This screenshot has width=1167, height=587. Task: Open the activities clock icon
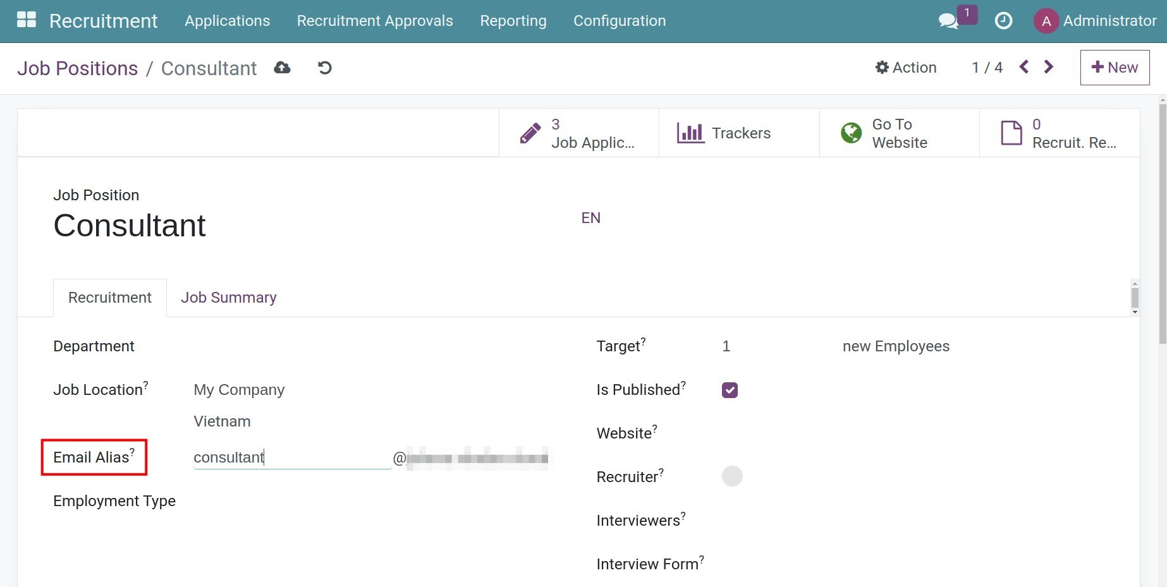[1003, 21]
